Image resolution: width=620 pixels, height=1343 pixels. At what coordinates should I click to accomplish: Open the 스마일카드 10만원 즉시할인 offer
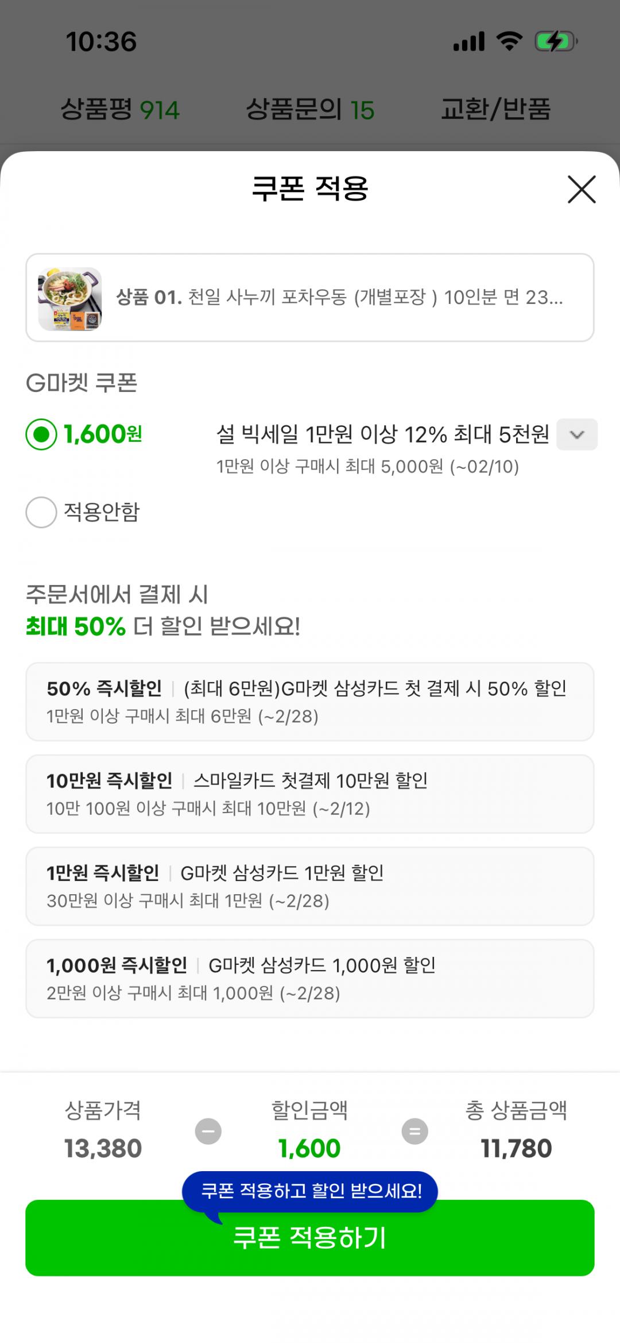pos(310,794)
